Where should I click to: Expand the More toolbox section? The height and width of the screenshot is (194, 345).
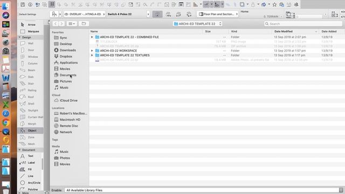click(x=19, y=193)
